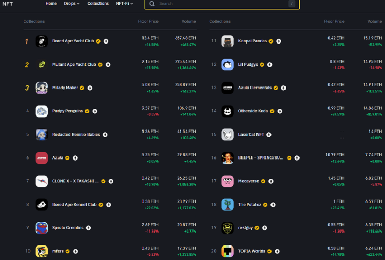Open the BEEPLE - SPRING/SU... name

pyautogui.click(x=261, y=157)
